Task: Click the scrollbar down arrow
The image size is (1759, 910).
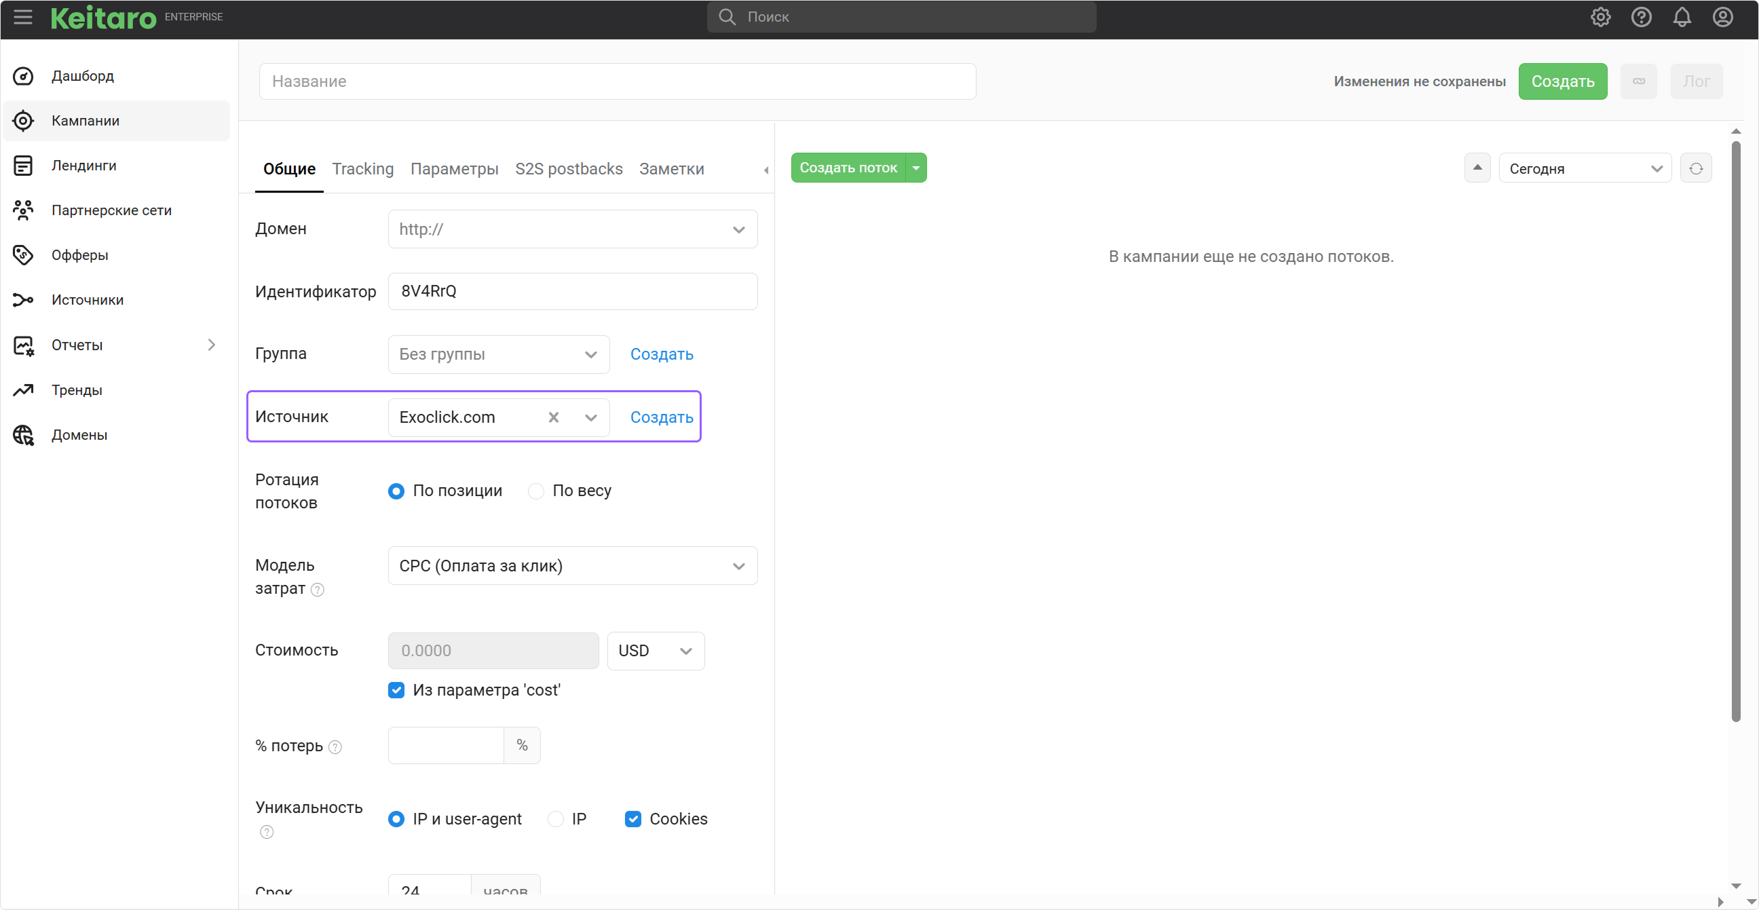Action: [x=1736, y=886]
